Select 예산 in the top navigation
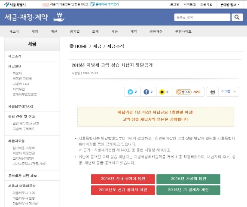The height and width of the screenshot is (207, 247). [x=54, y=31]
